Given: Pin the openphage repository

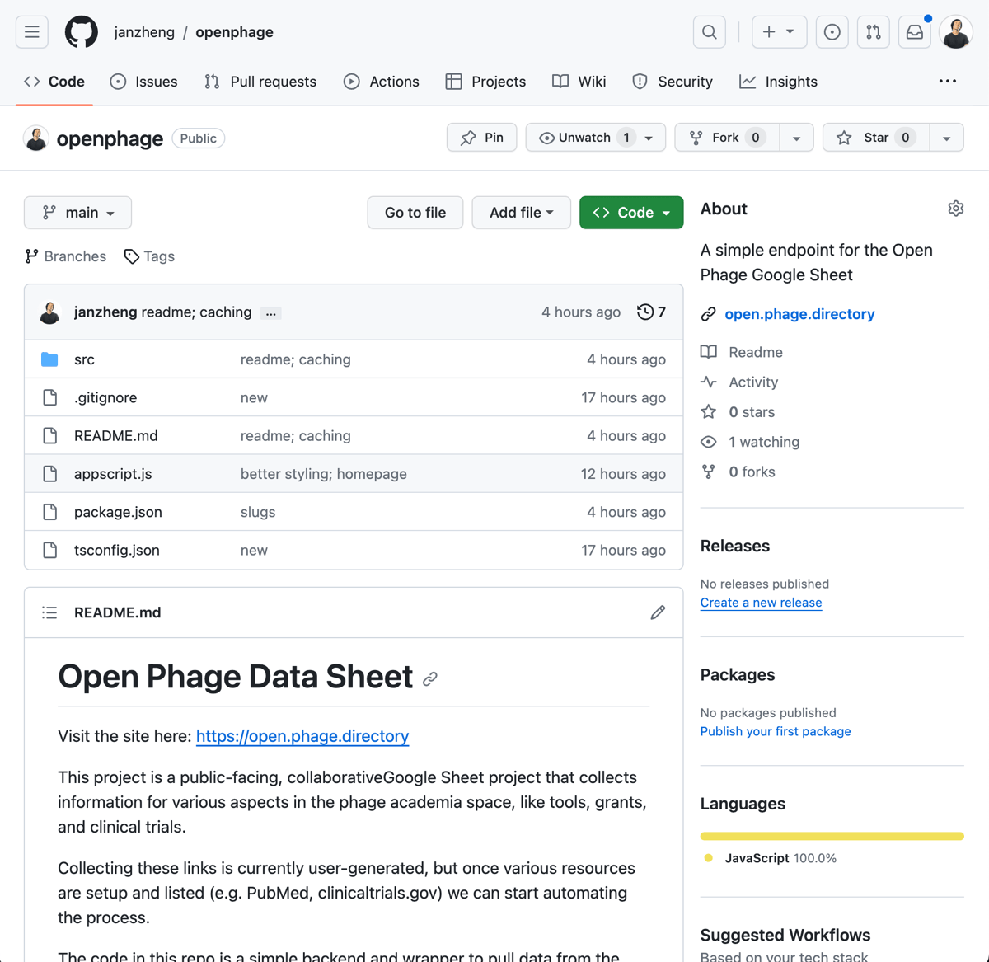Looking at the screenshot, I should pos(482,138).
